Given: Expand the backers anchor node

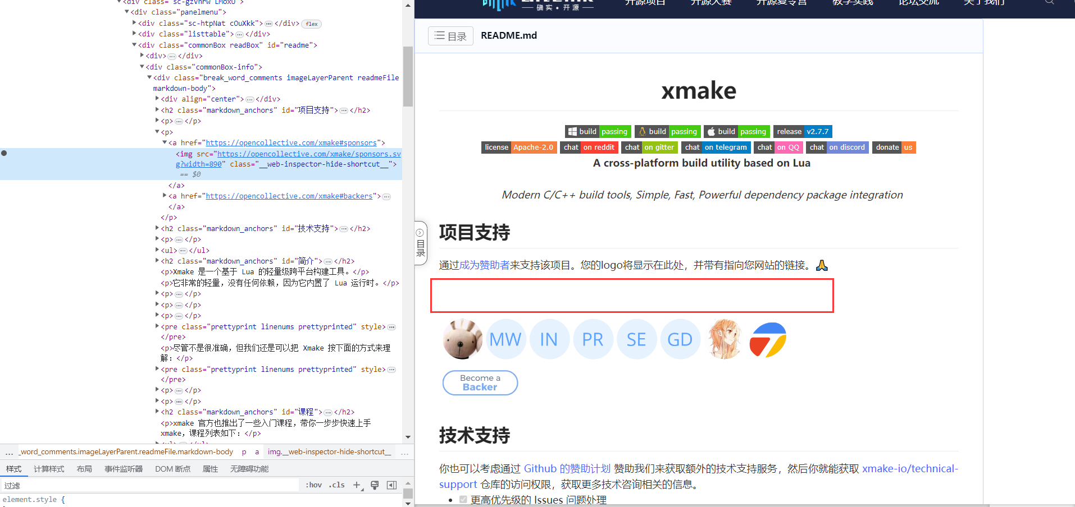Looking at the screenshot, I should (165, 196).
